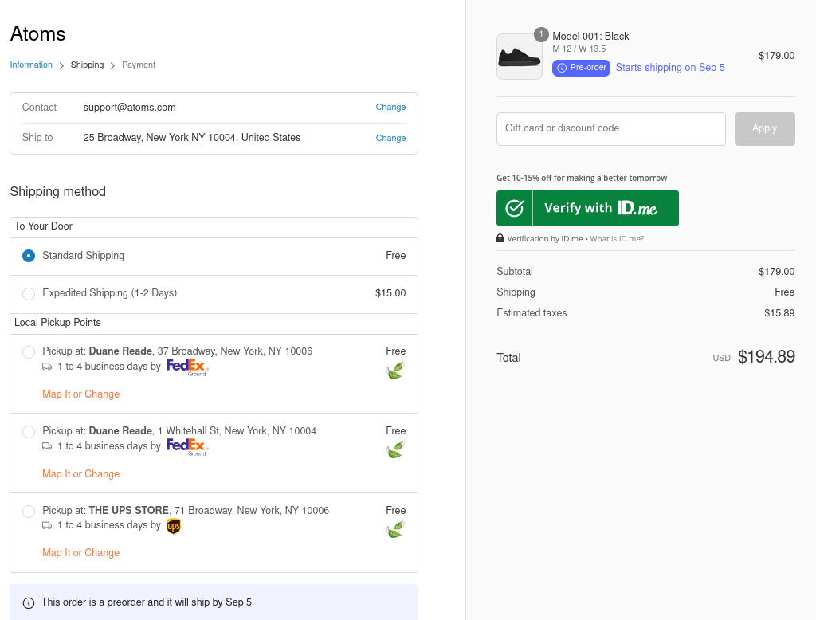Click the support@atoms.com contact email
This screenshot has width=816, height=620.
coord(130,108)
